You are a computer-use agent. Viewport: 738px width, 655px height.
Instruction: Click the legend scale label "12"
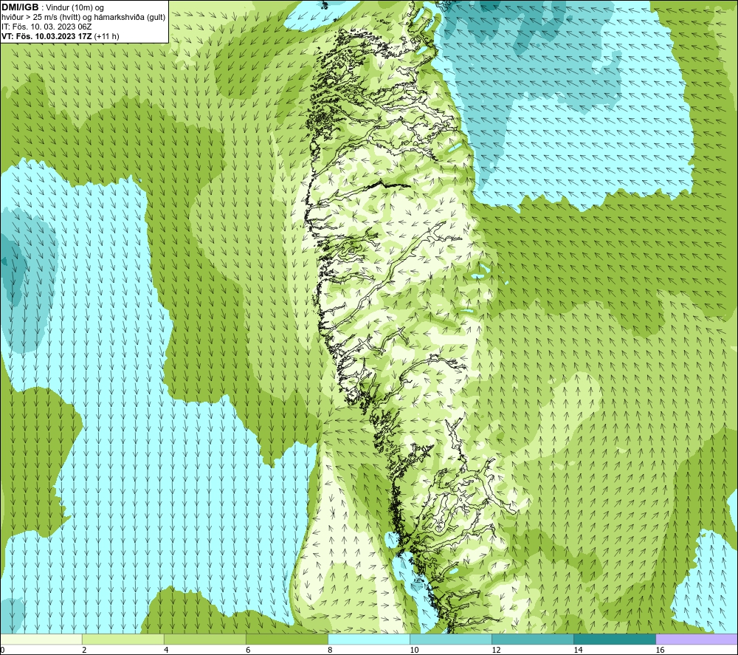496,651
